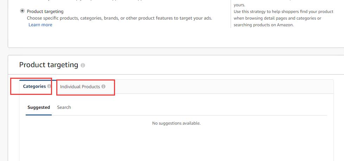The height and width of the screenshot is (161, 344).
Task: Switch to the Individual Products tab
Action: (x=80, y=86)
